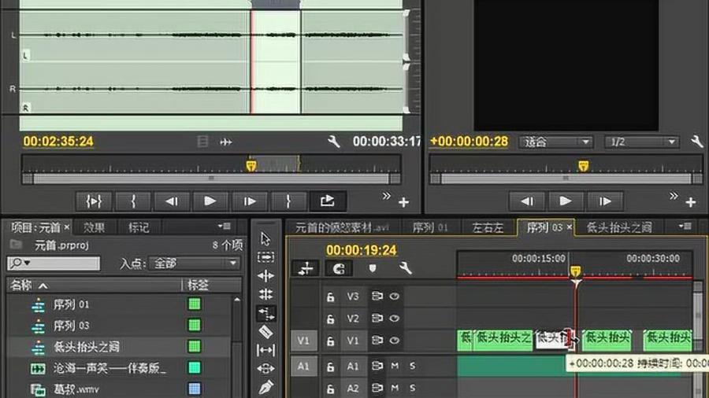
Task: Open program monitor settings wrench
Action: pos(697,142)
